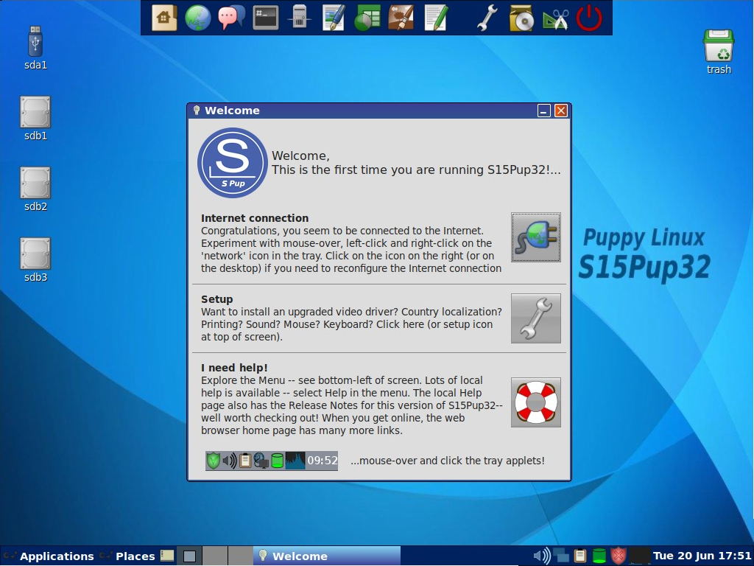Click the CPU load graph tray applet
This screenshot has height=566, width=754.
pos(640,556)
